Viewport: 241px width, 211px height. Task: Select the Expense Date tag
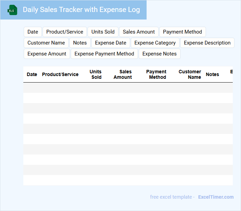point(111,43)
